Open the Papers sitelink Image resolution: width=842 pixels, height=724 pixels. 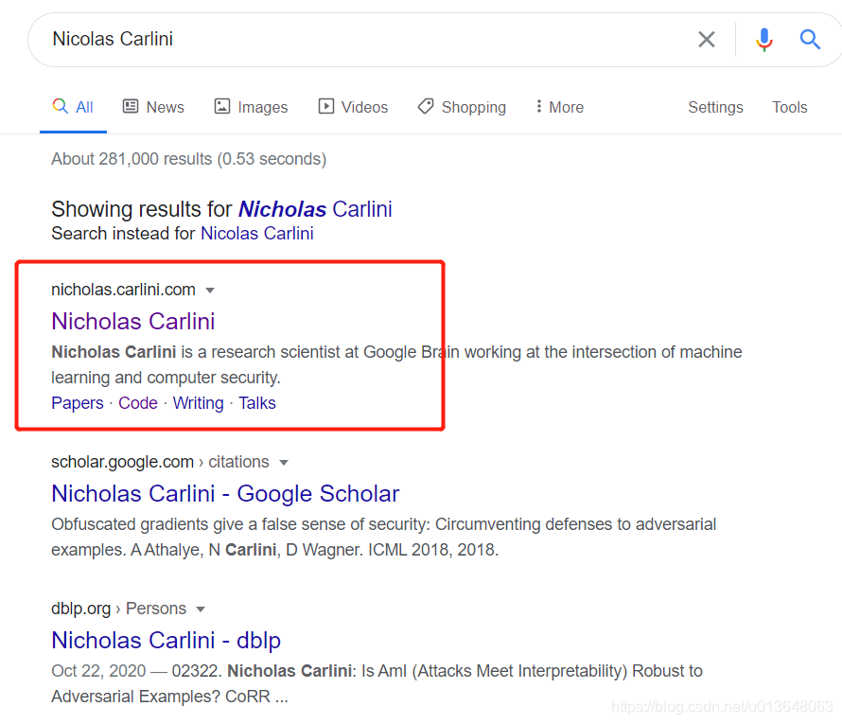(x=78, y=403)
